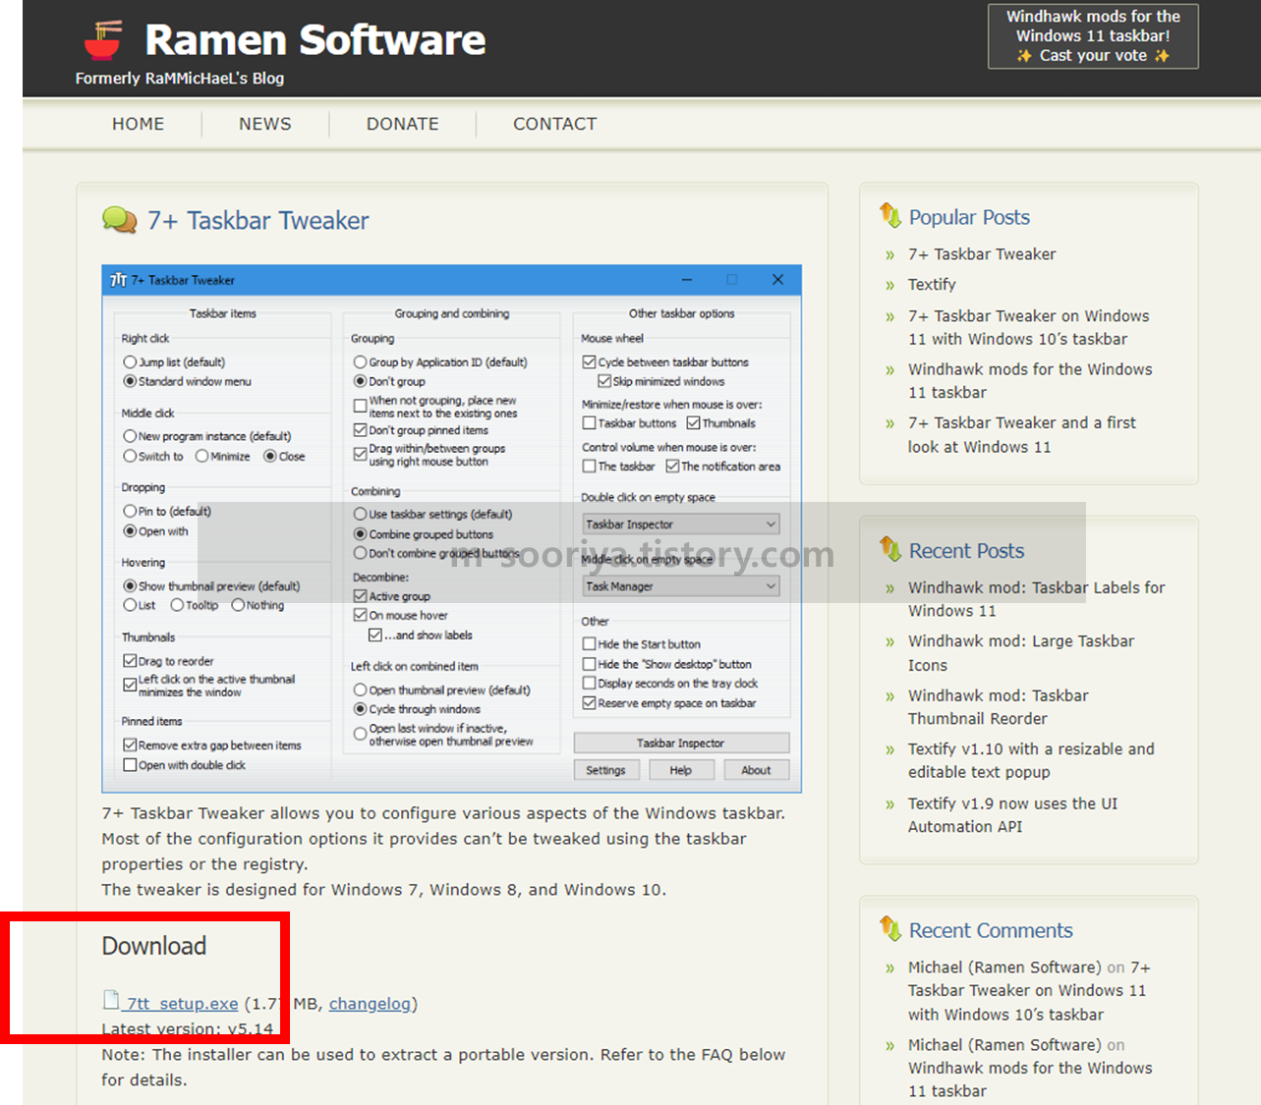The width and height of the screenshot is (1261, 1105).
Task: Click the speech bubble icon beside 7+ Taskbar Tweaker
Action: click(x=119, y=220)
